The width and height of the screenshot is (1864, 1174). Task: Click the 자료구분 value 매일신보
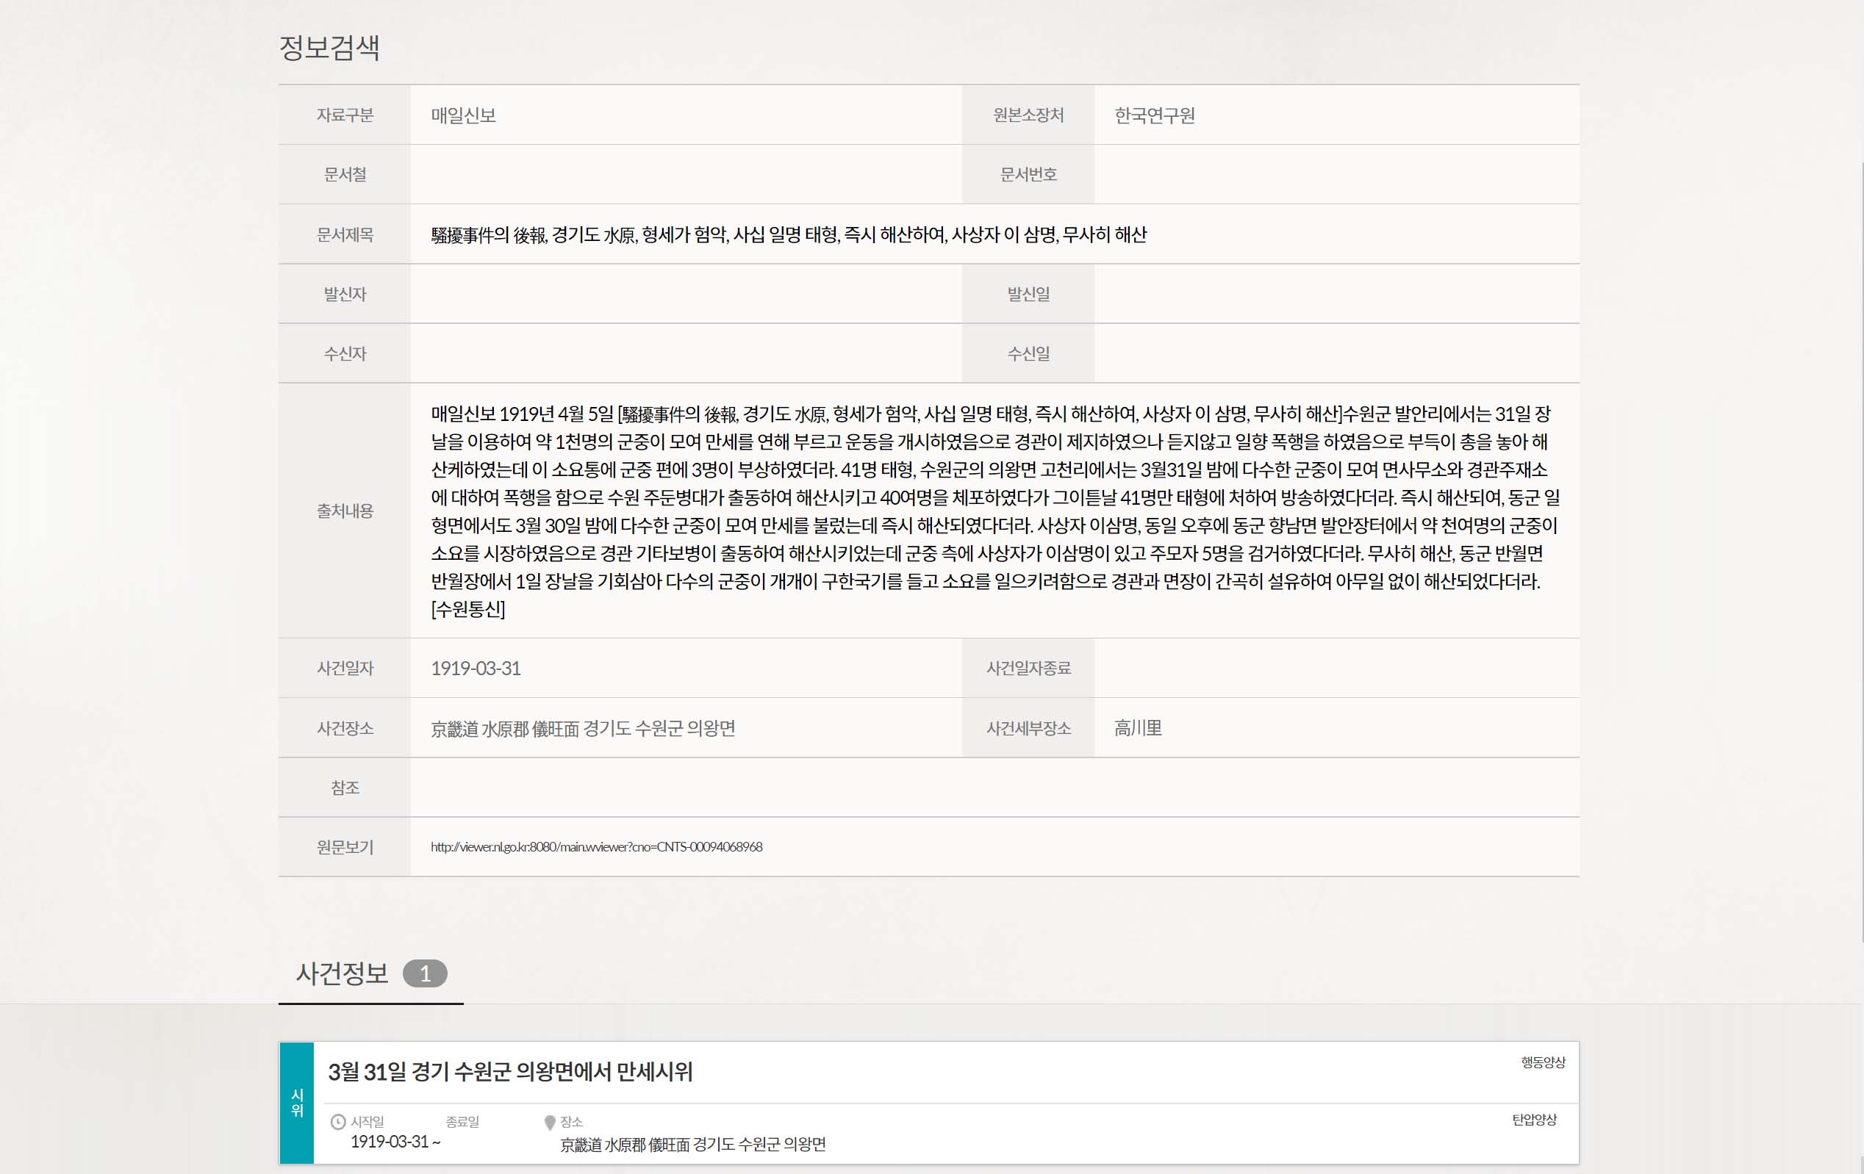click(463, 115)
